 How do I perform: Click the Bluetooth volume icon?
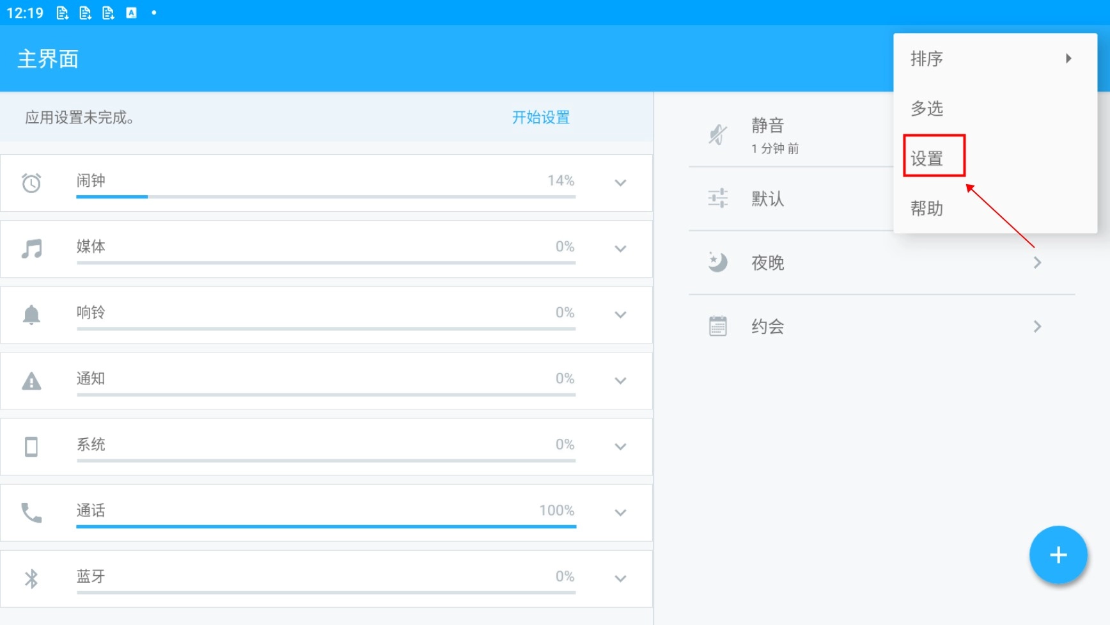click(x=31, y=578)
